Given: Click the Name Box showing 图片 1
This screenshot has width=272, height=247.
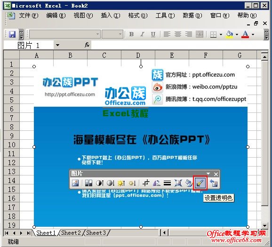Looking at the screenshot, I should (29, 45).
